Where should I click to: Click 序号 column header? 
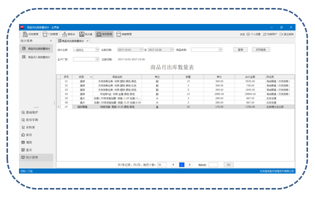[66, 77]
